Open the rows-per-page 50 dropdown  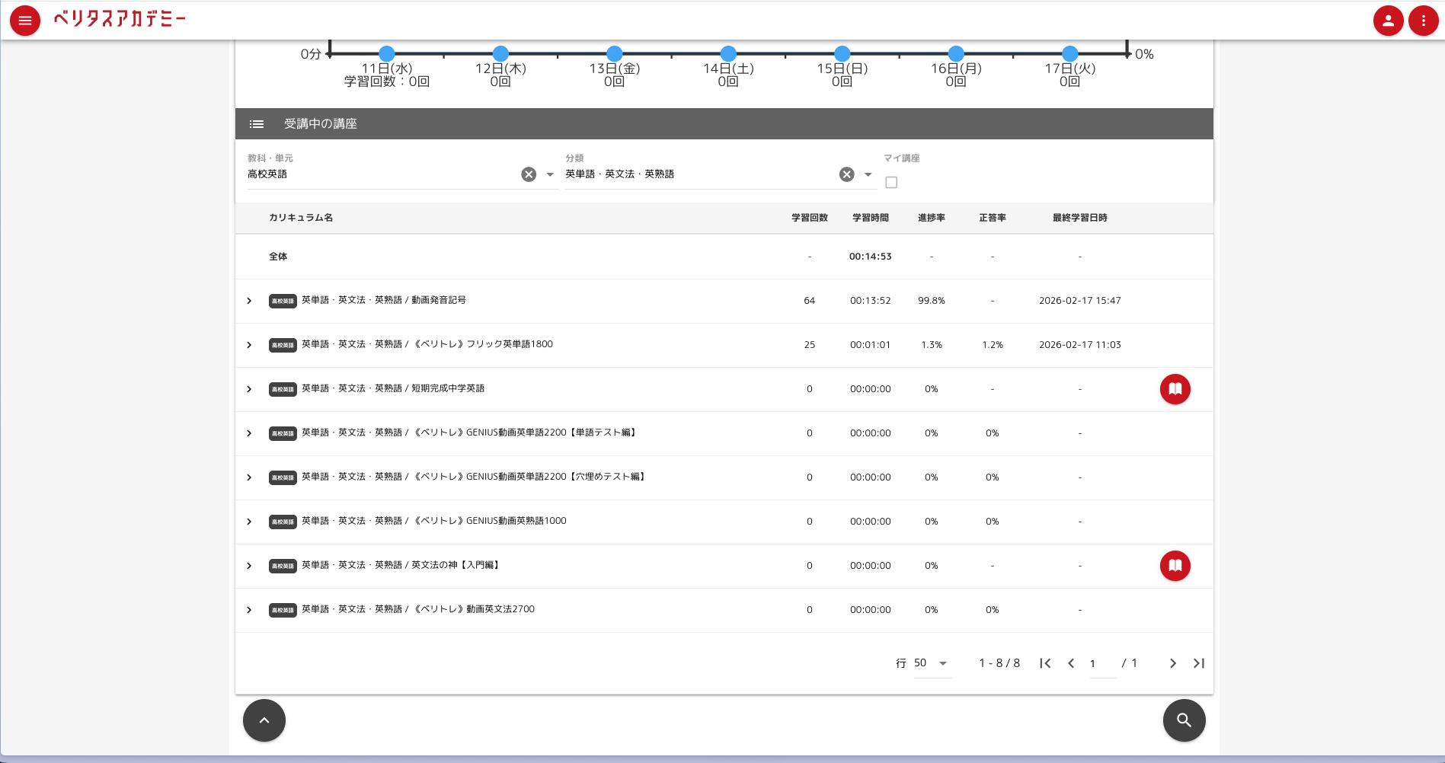931,662
